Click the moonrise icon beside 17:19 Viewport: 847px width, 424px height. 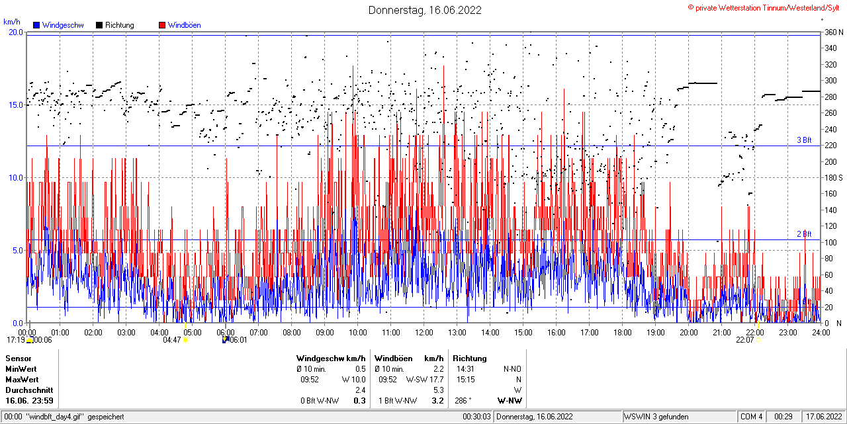[29, 340]
